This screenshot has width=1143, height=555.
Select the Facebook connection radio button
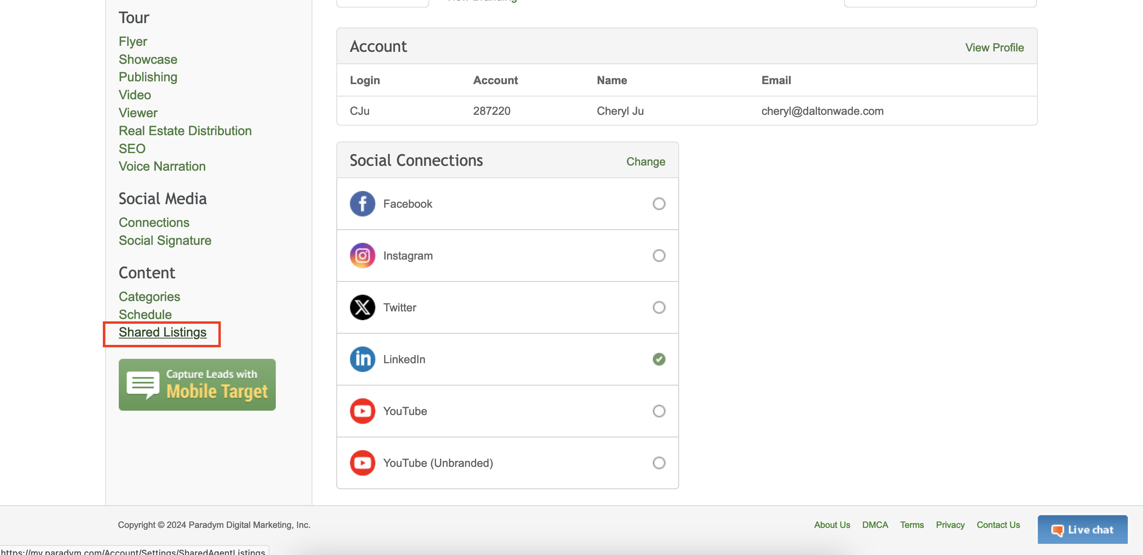(658, 204)
